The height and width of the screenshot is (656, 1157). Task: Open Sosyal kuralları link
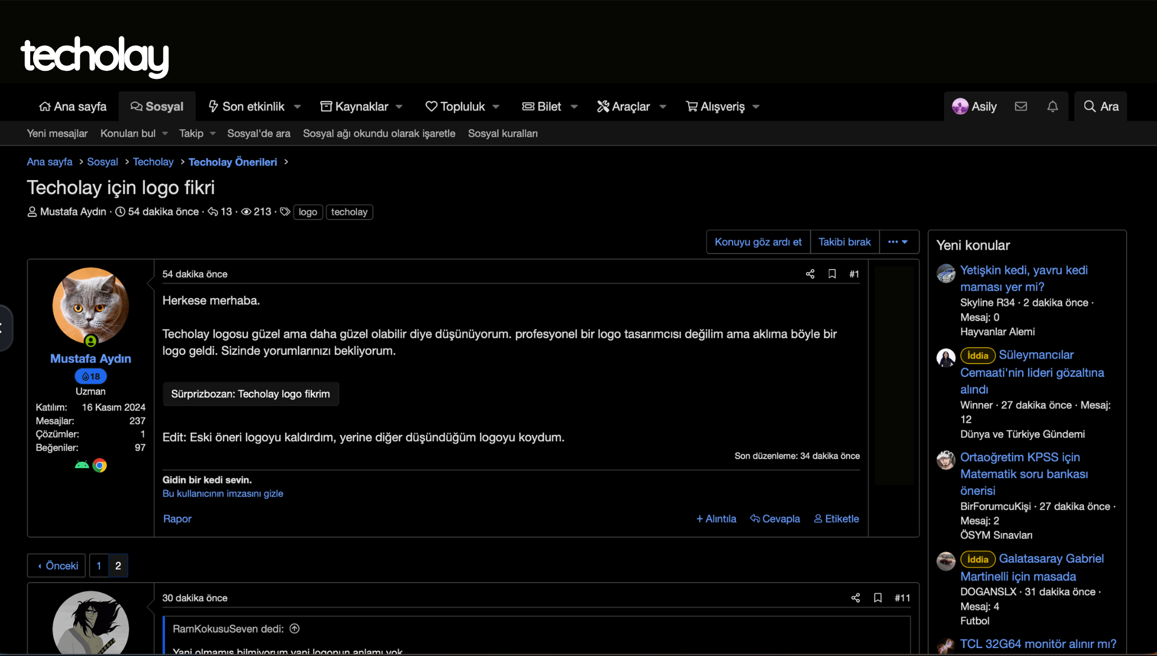click(503, 133)
